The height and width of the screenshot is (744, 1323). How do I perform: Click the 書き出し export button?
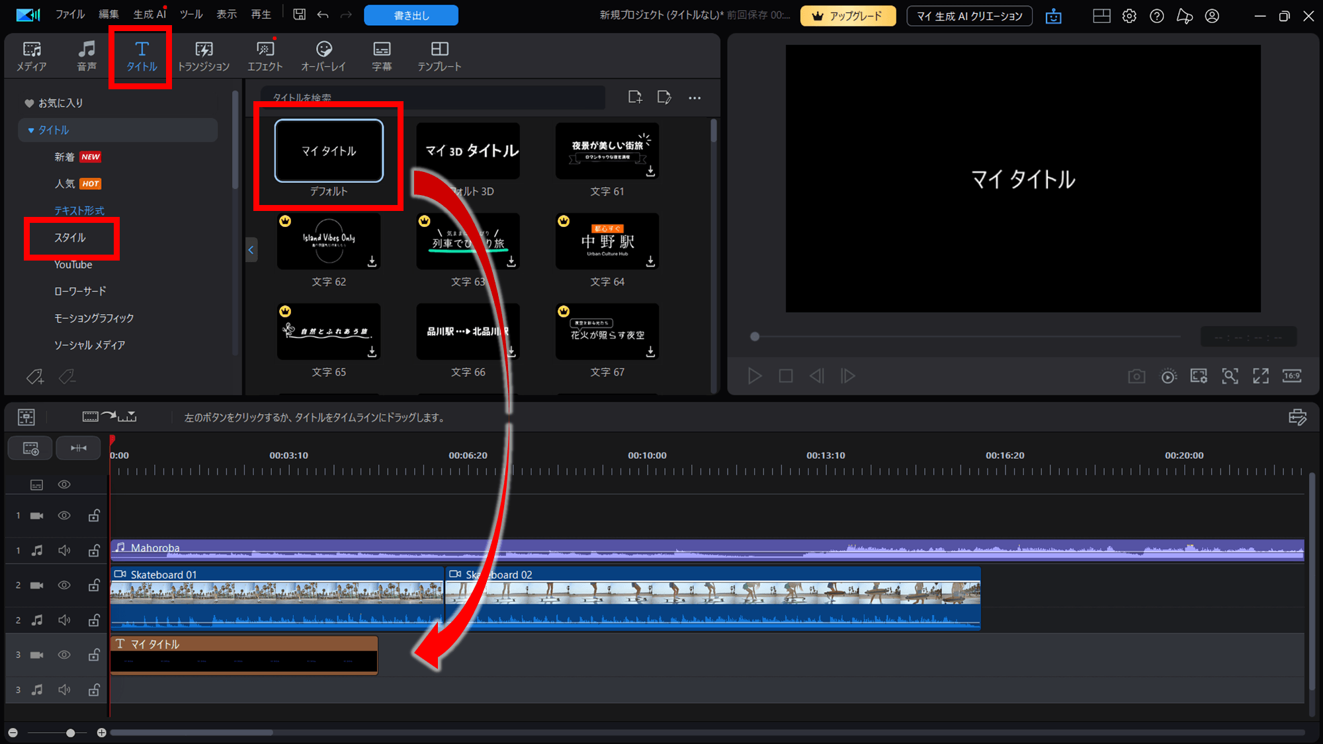click(x=411, y=15)
